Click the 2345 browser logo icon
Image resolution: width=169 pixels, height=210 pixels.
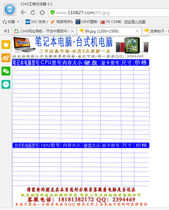(10, 9)
